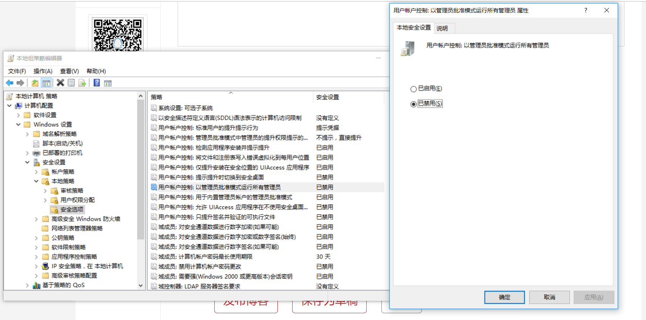Screen dimensions: 646x320
Task: Sort the list by the 安全设置 column header
Action: [349, 97]
